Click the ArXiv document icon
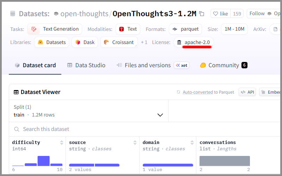Screen dimensions: 282x176 point(275,29)
